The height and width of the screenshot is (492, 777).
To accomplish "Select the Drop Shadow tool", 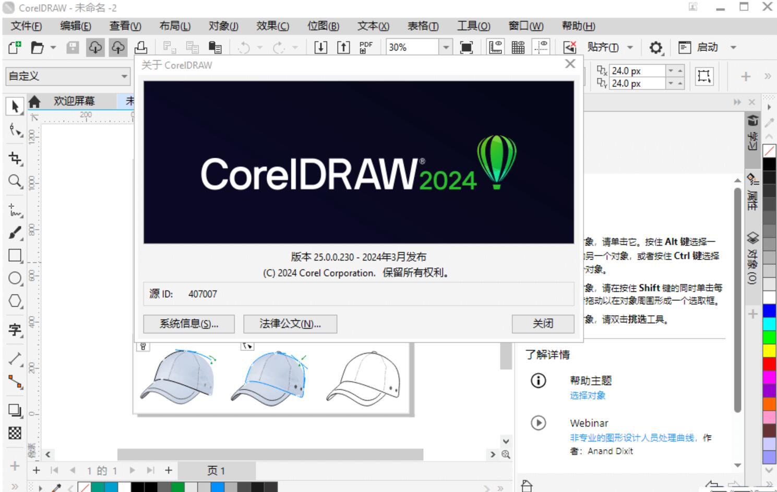I will [15, 411].
